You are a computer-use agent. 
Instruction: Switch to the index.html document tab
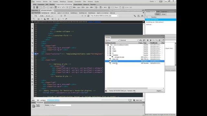[35, 10]
